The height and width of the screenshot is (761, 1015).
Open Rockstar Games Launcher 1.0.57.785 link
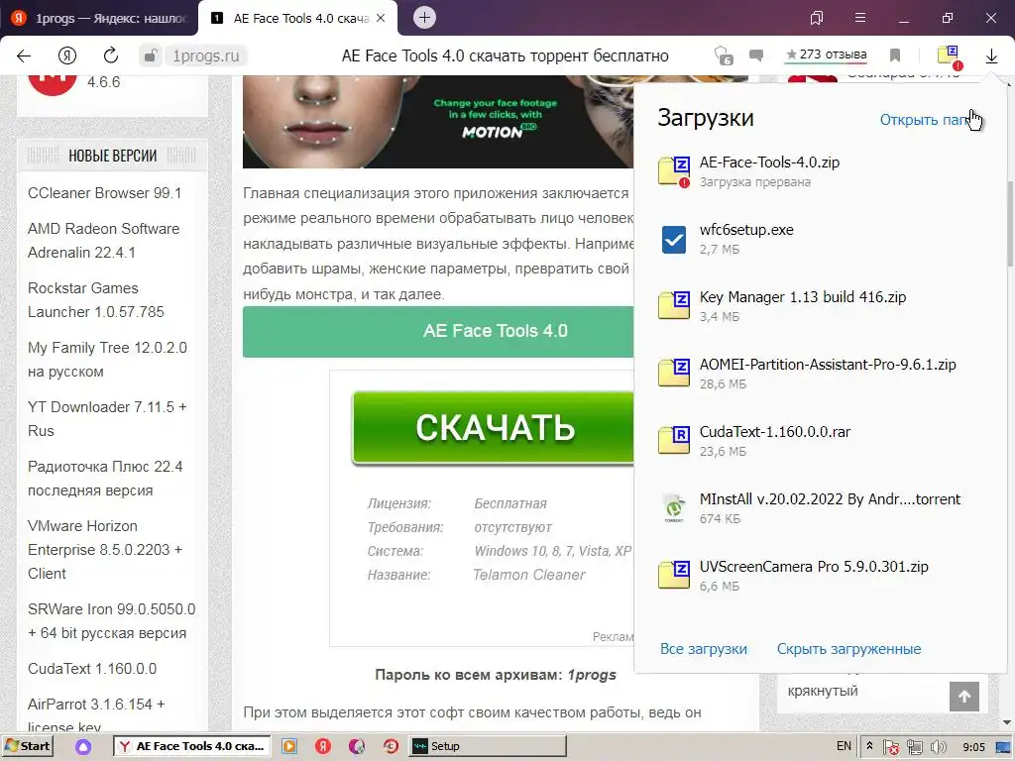coord(96,299)
